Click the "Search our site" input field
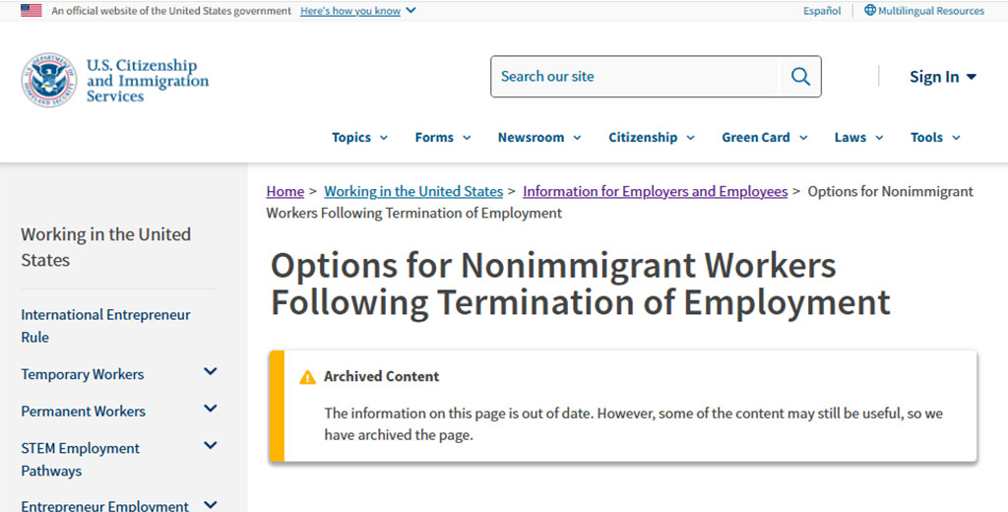 click(635, 77)
